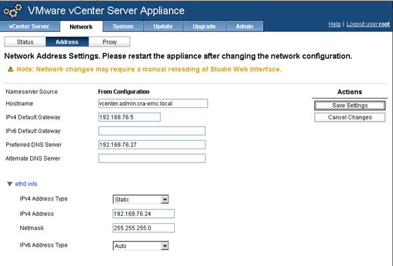Click the yellow warning triangle icon
393x266 pixels.
pos(11,69)
